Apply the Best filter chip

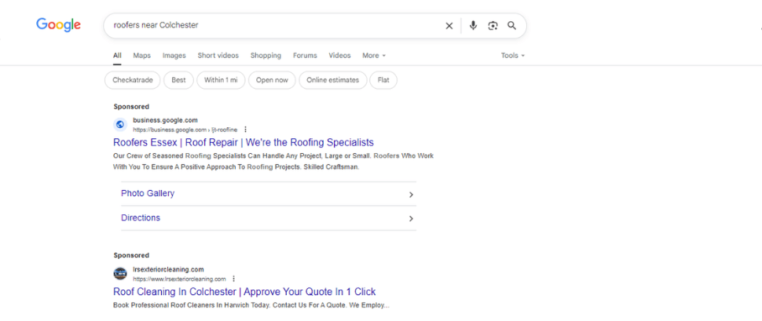[178, 80]
